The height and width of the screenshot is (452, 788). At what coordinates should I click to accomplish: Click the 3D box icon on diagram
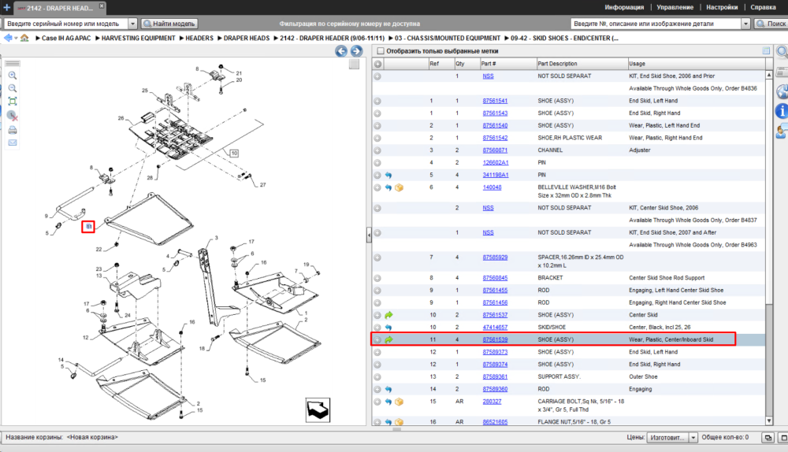[x=318, y=410]
